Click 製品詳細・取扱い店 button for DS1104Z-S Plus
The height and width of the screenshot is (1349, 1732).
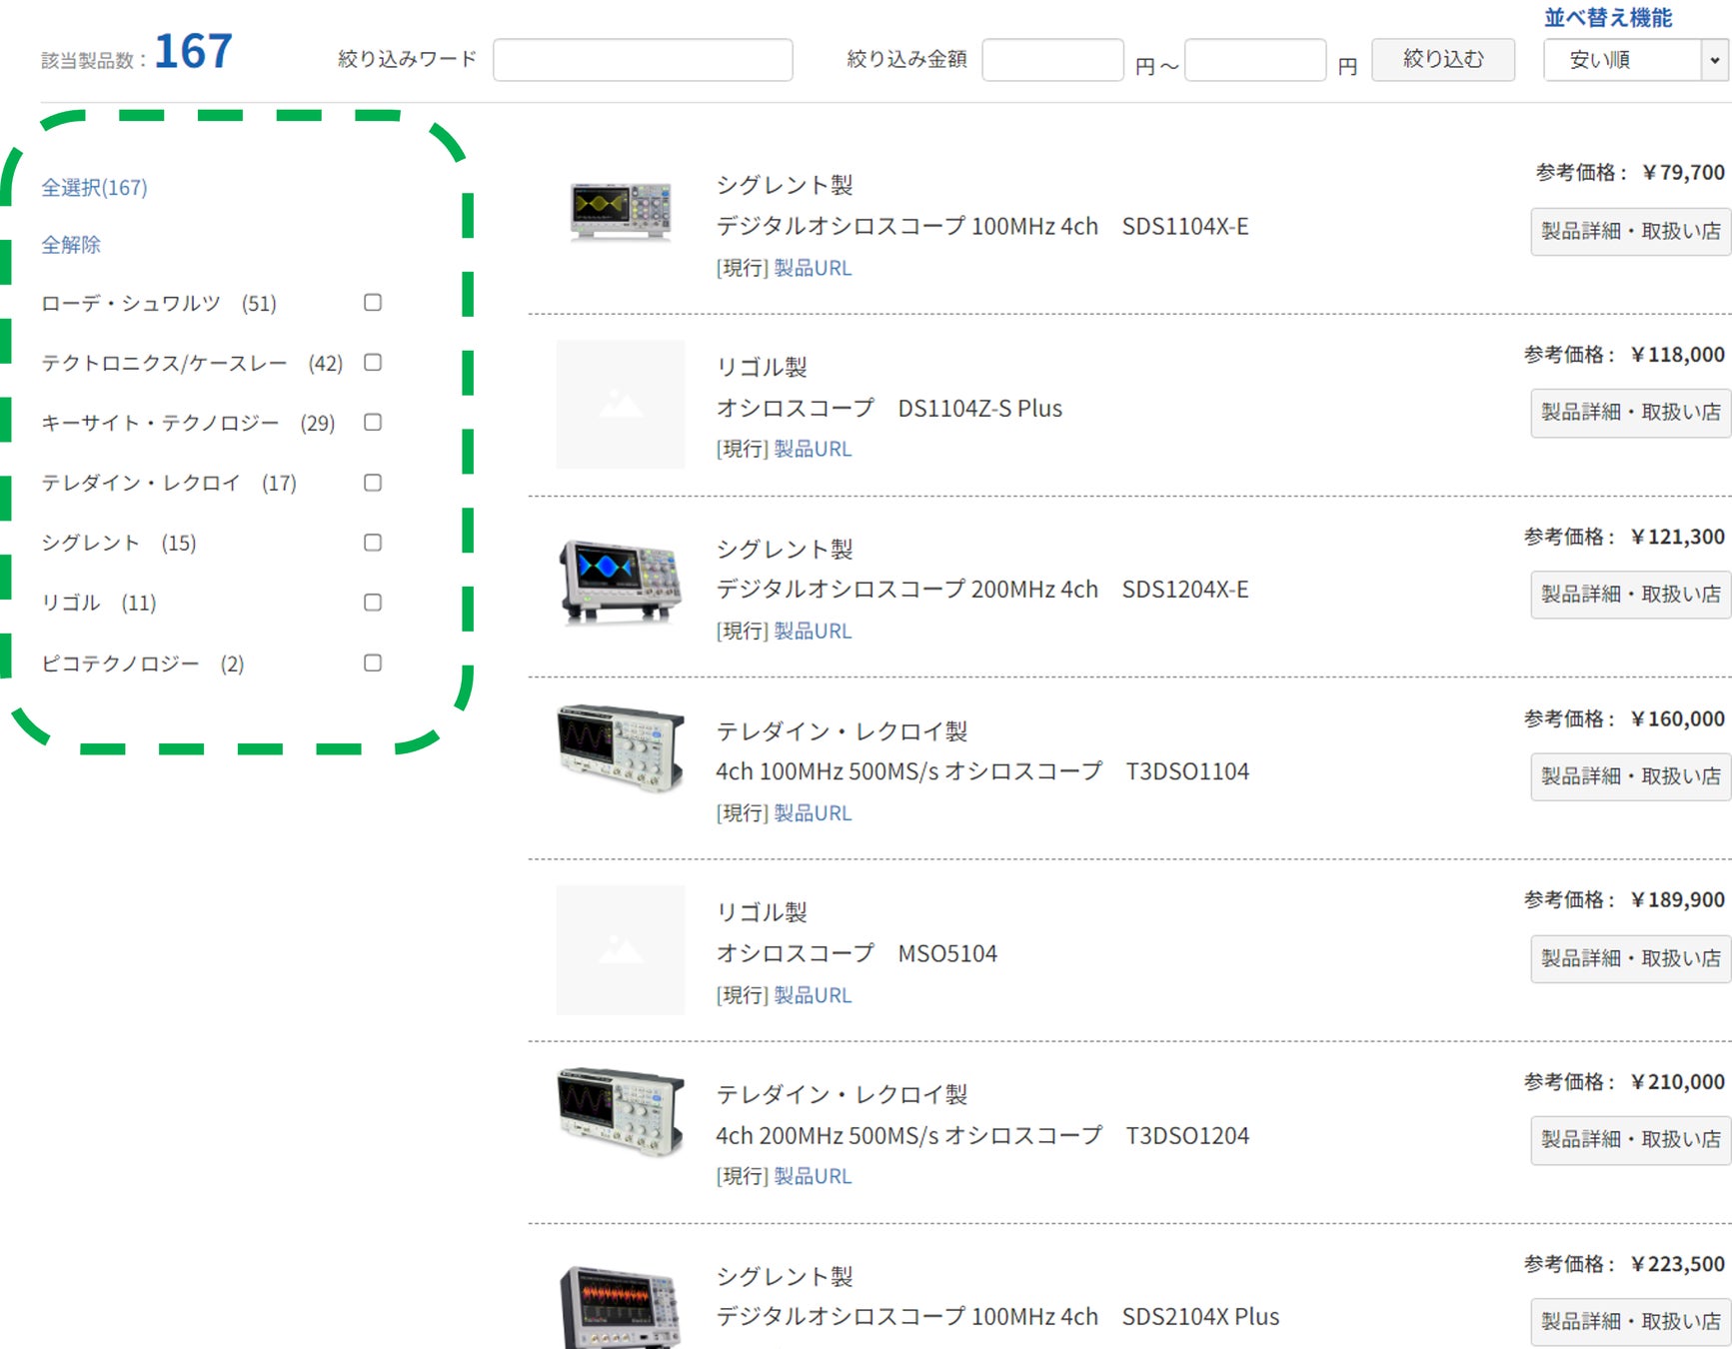pyautogui.click(x=1631, y=412)
